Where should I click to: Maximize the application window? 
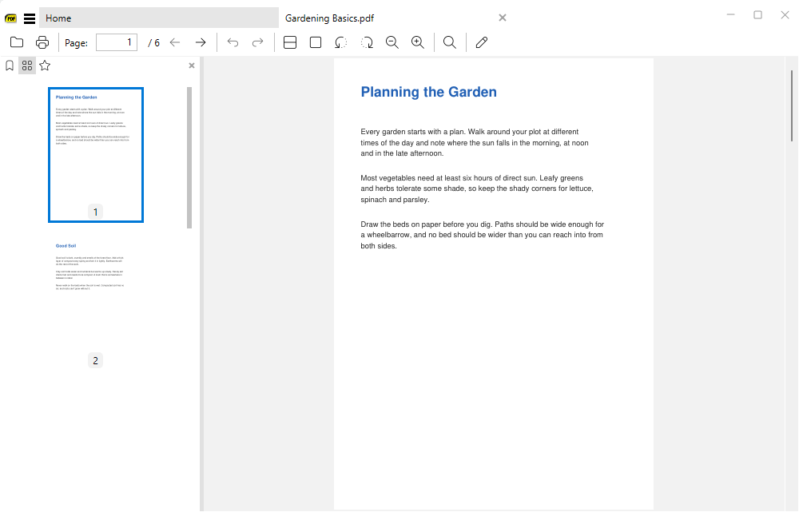coord(757,14)
